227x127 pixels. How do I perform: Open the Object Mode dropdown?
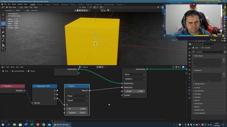coord(12,7)
